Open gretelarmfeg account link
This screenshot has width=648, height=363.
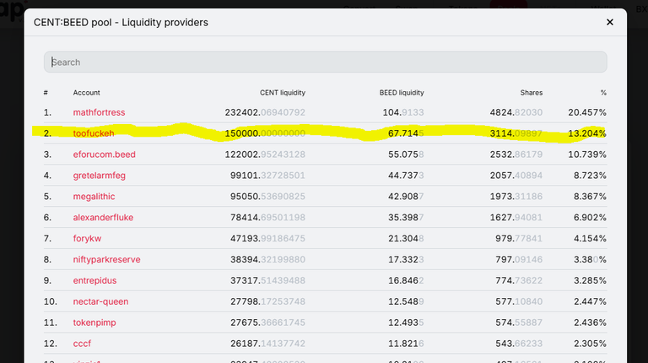click(100, 176)
